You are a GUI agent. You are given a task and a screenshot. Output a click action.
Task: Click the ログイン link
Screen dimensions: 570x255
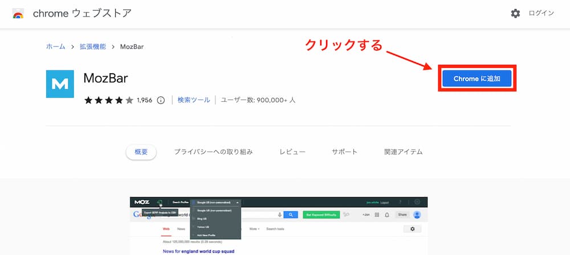tap(541, 14)
